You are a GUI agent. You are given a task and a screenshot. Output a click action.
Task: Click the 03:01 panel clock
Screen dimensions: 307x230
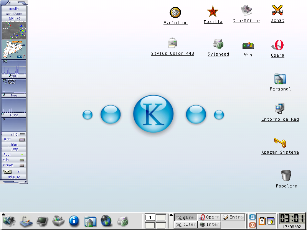point(292,219)
